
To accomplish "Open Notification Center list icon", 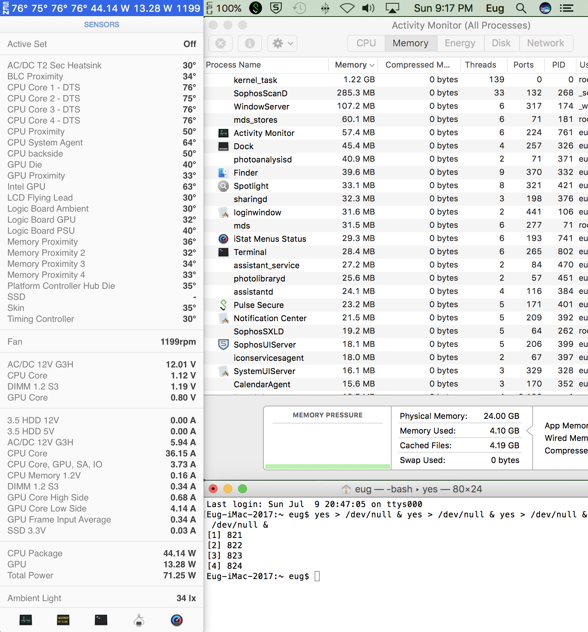I will (x=566, y=8).
